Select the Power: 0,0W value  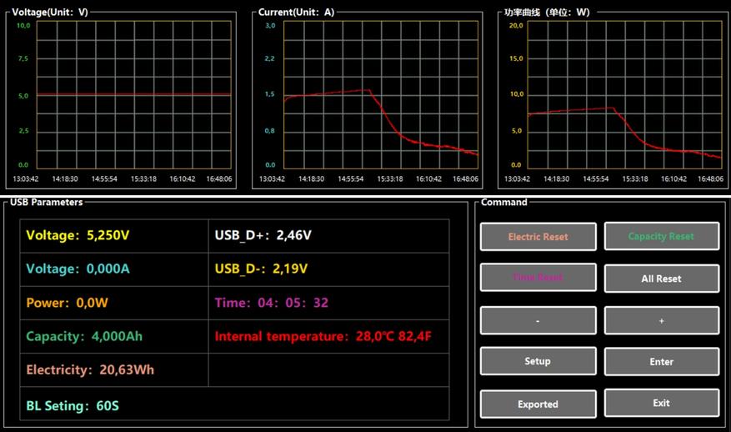(x=67, y=303)
